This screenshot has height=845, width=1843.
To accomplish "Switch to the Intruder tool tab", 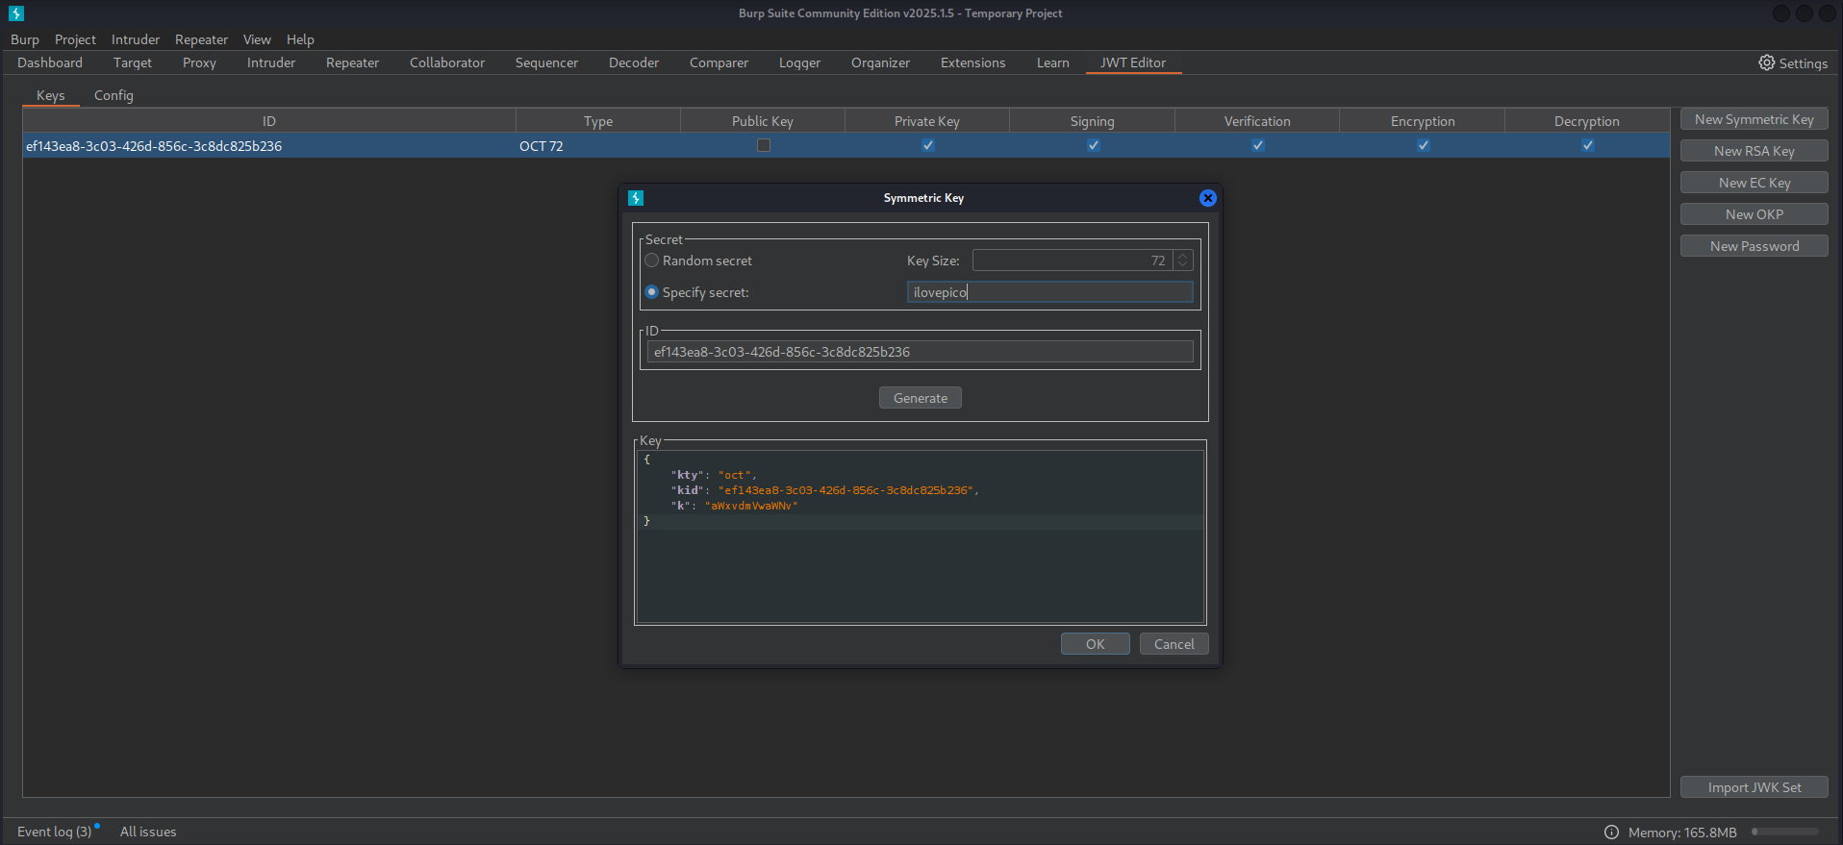I will [x=271, y=62].
